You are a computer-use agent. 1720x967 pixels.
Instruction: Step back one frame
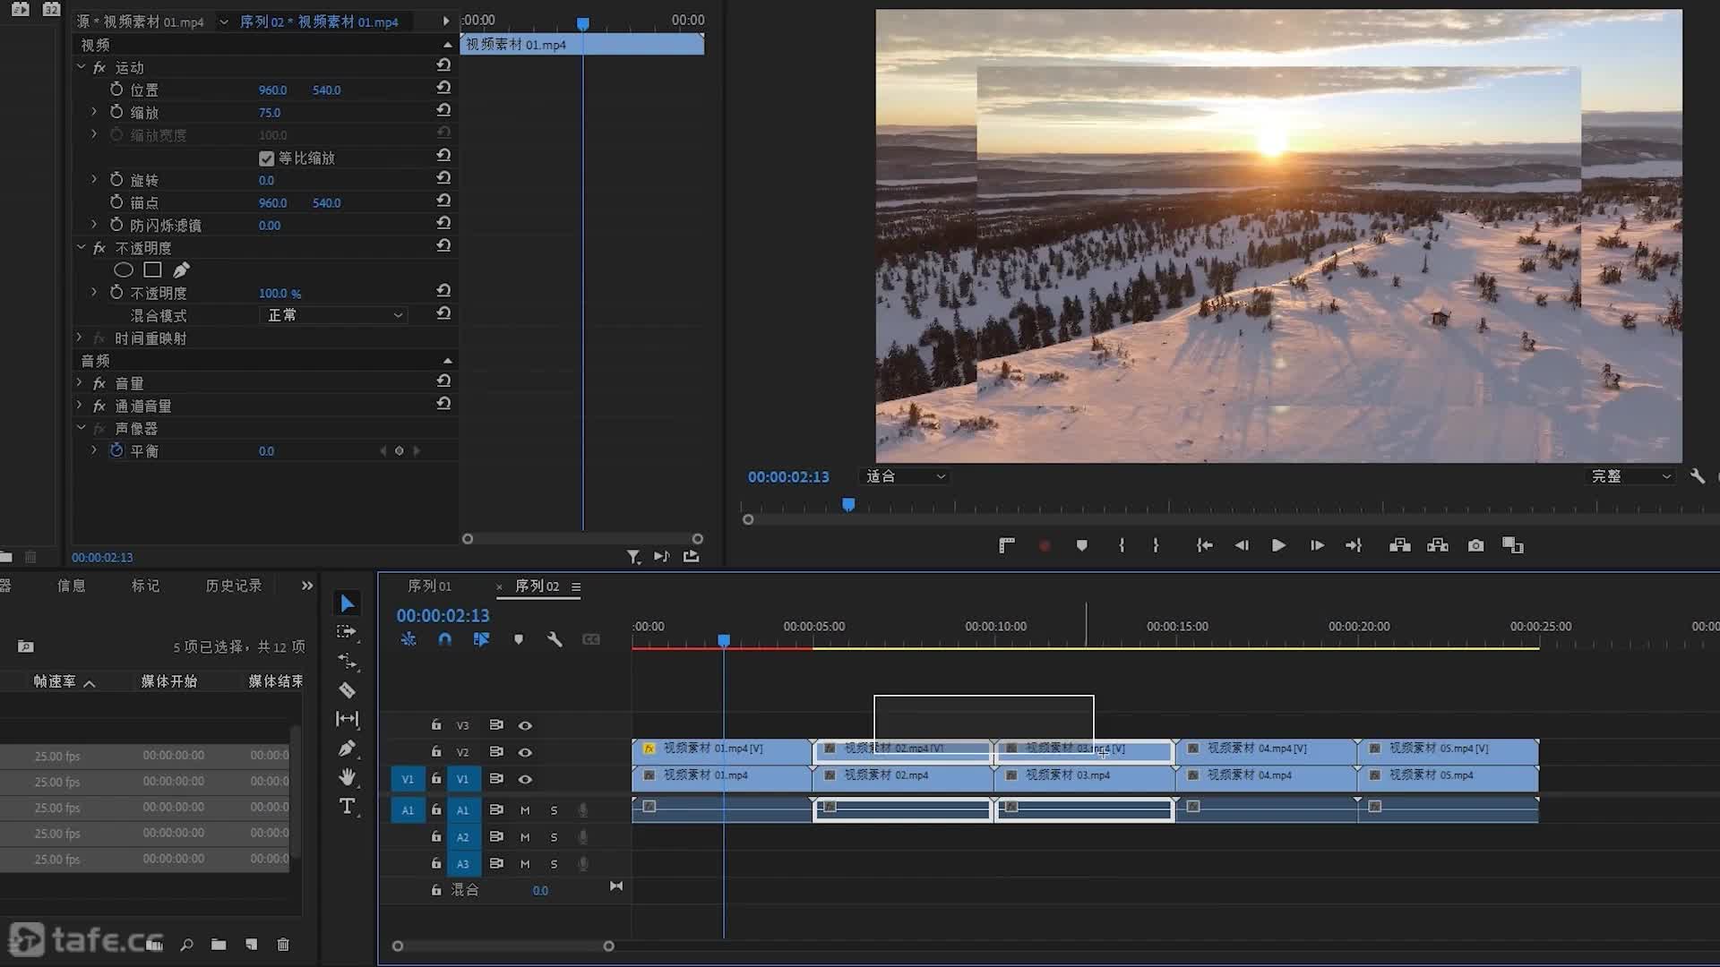pyautogui.click(x=1242, y=545)
